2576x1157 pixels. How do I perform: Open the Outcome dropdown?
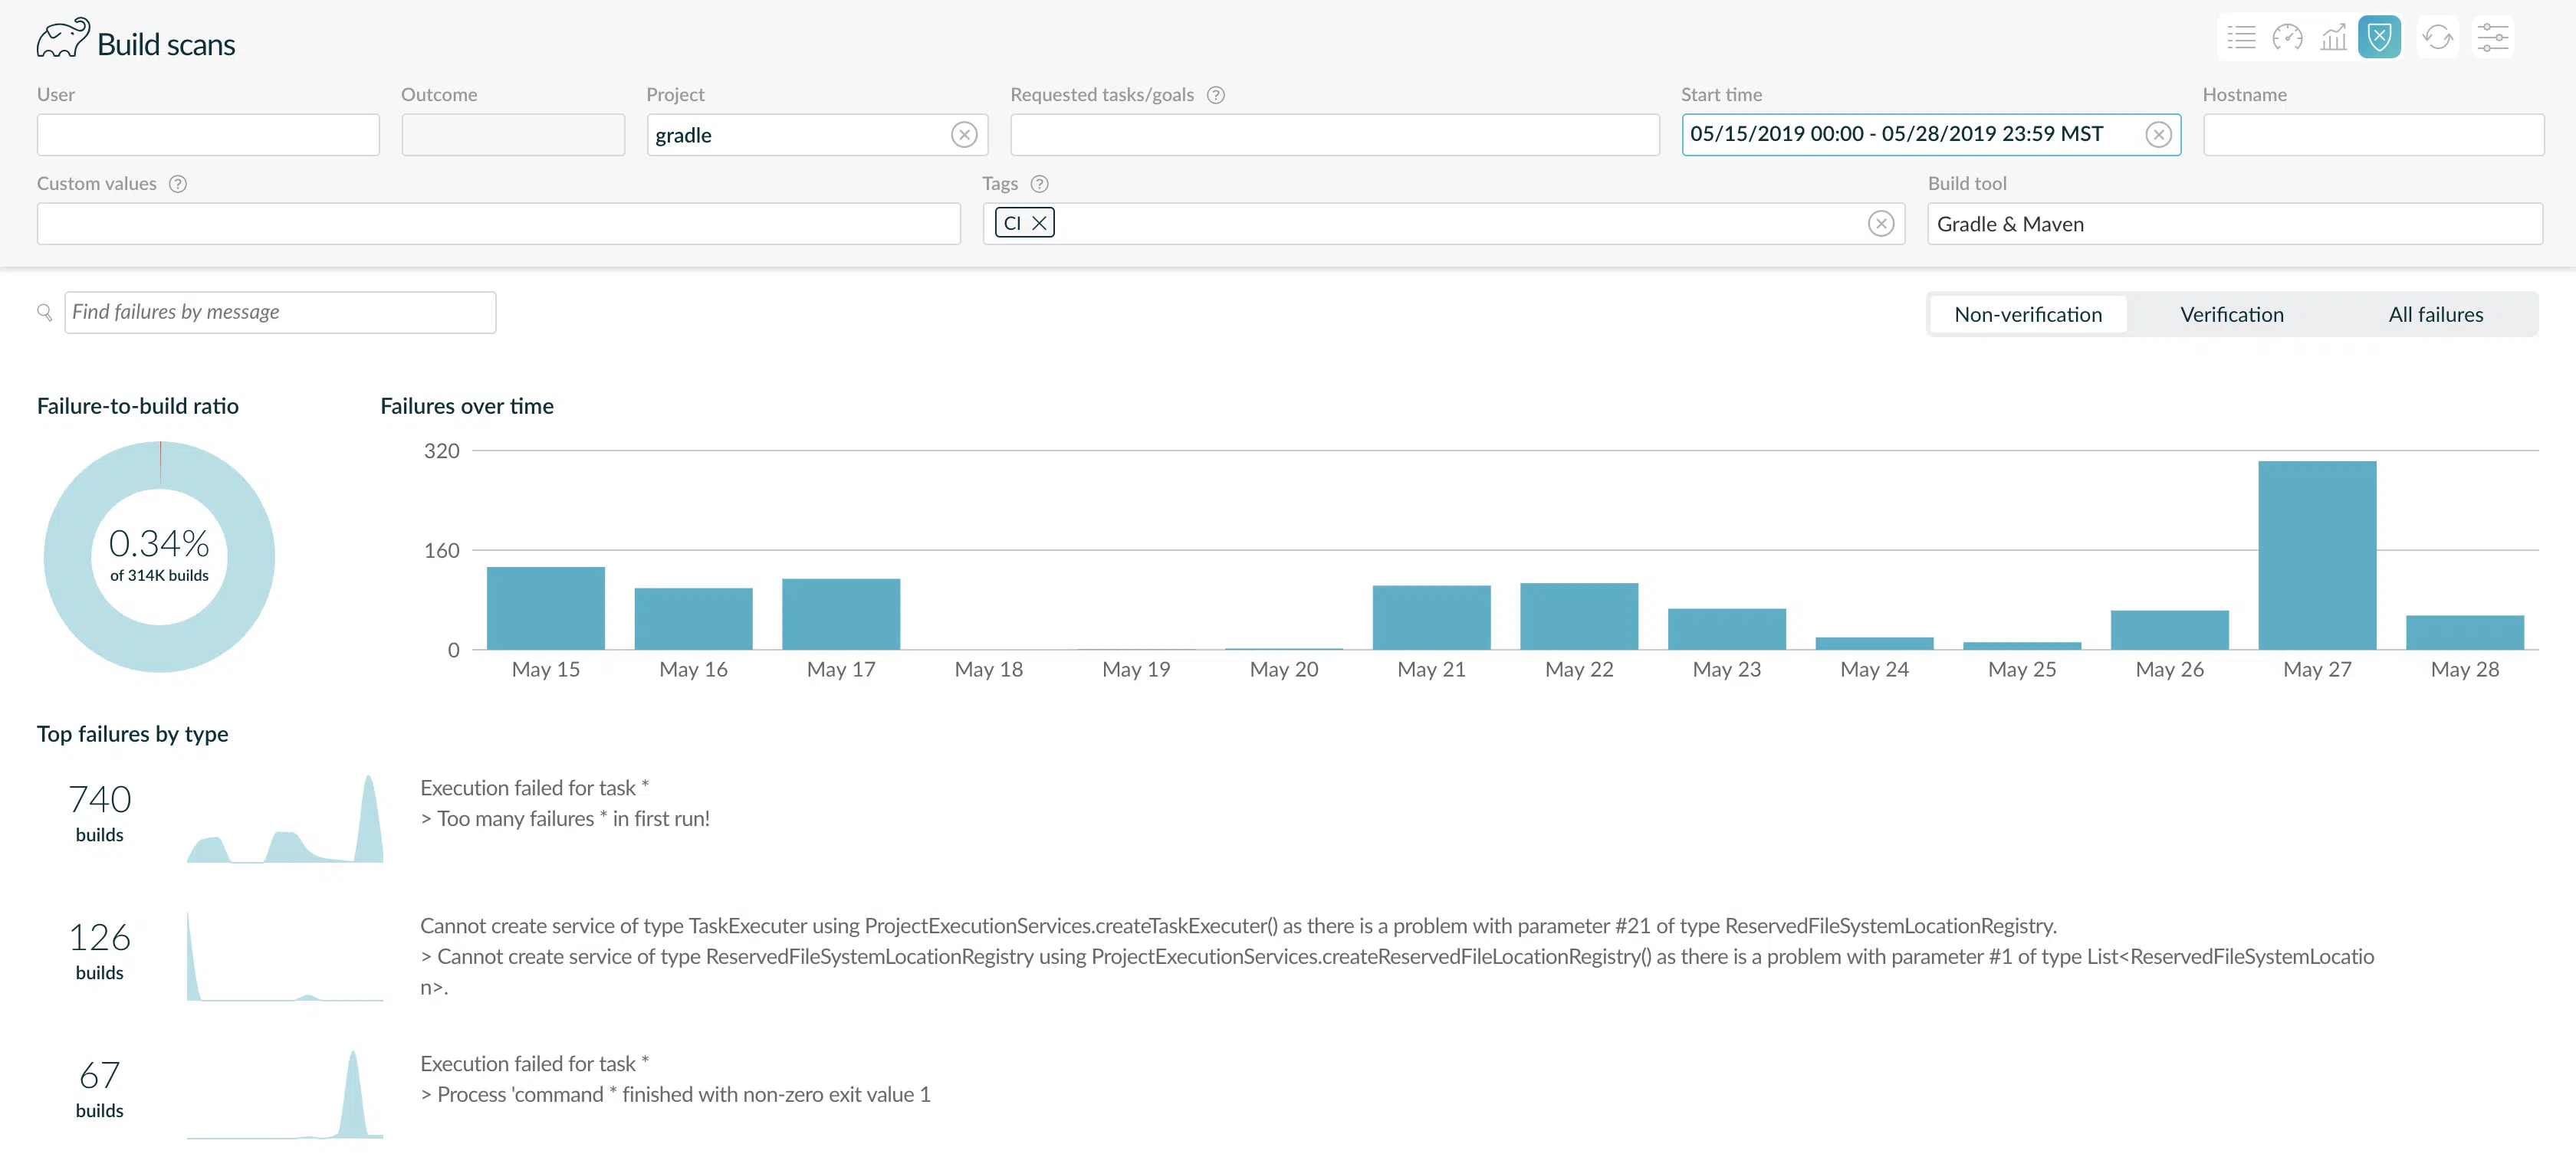pyautogui.click(x=513, y=135)
